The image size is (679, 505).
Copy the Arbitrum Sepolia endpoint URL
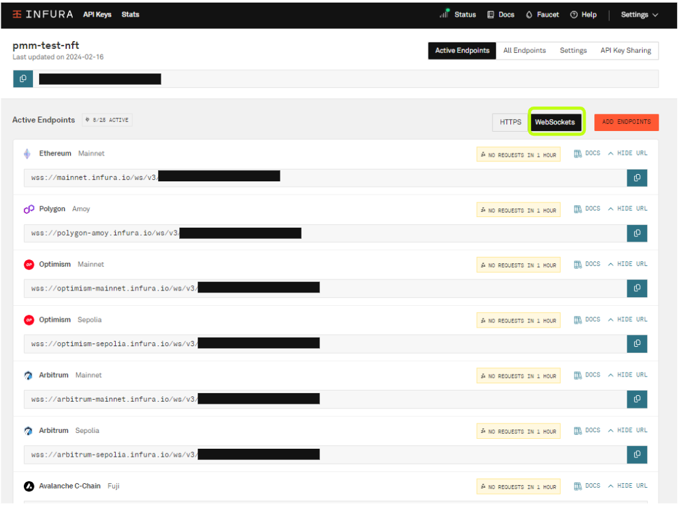click(637, 455)
